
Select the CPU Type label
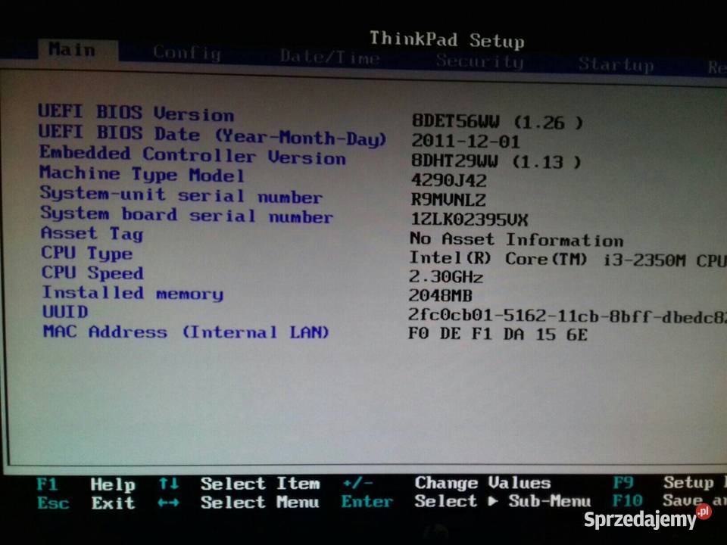(86, 253)
